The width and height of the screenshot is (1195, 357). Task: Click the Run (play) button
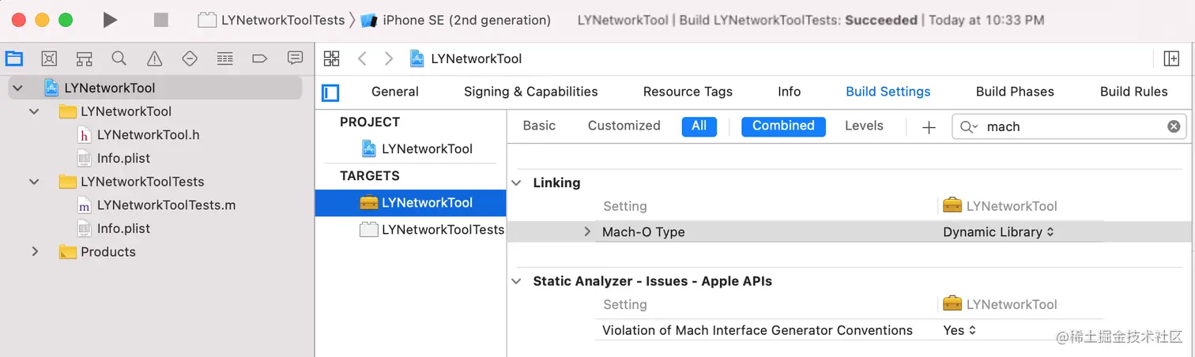coord(110,20)
